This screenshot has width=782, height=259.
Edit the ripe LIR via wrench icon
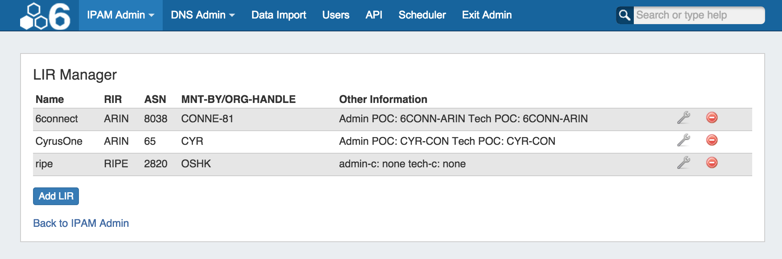(x=683, y=163)
